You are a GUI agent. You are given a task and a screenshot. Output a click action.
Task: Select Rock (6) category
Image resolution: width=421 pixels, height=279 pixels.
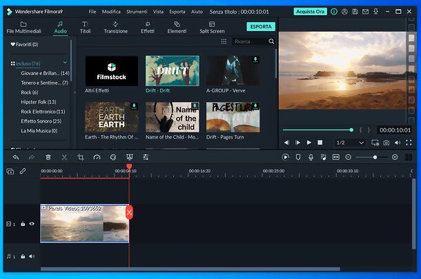[x=30, y=92]
